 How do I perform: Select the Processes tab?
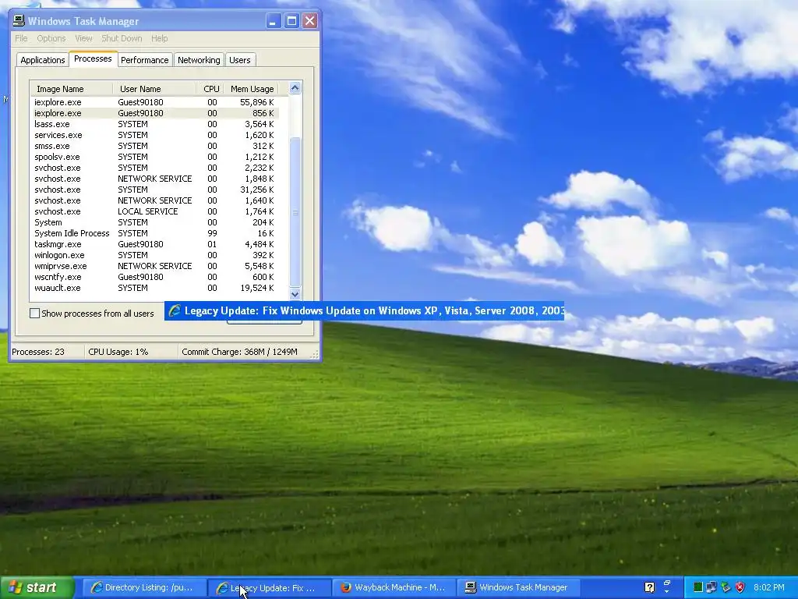(x=93, y=58)
